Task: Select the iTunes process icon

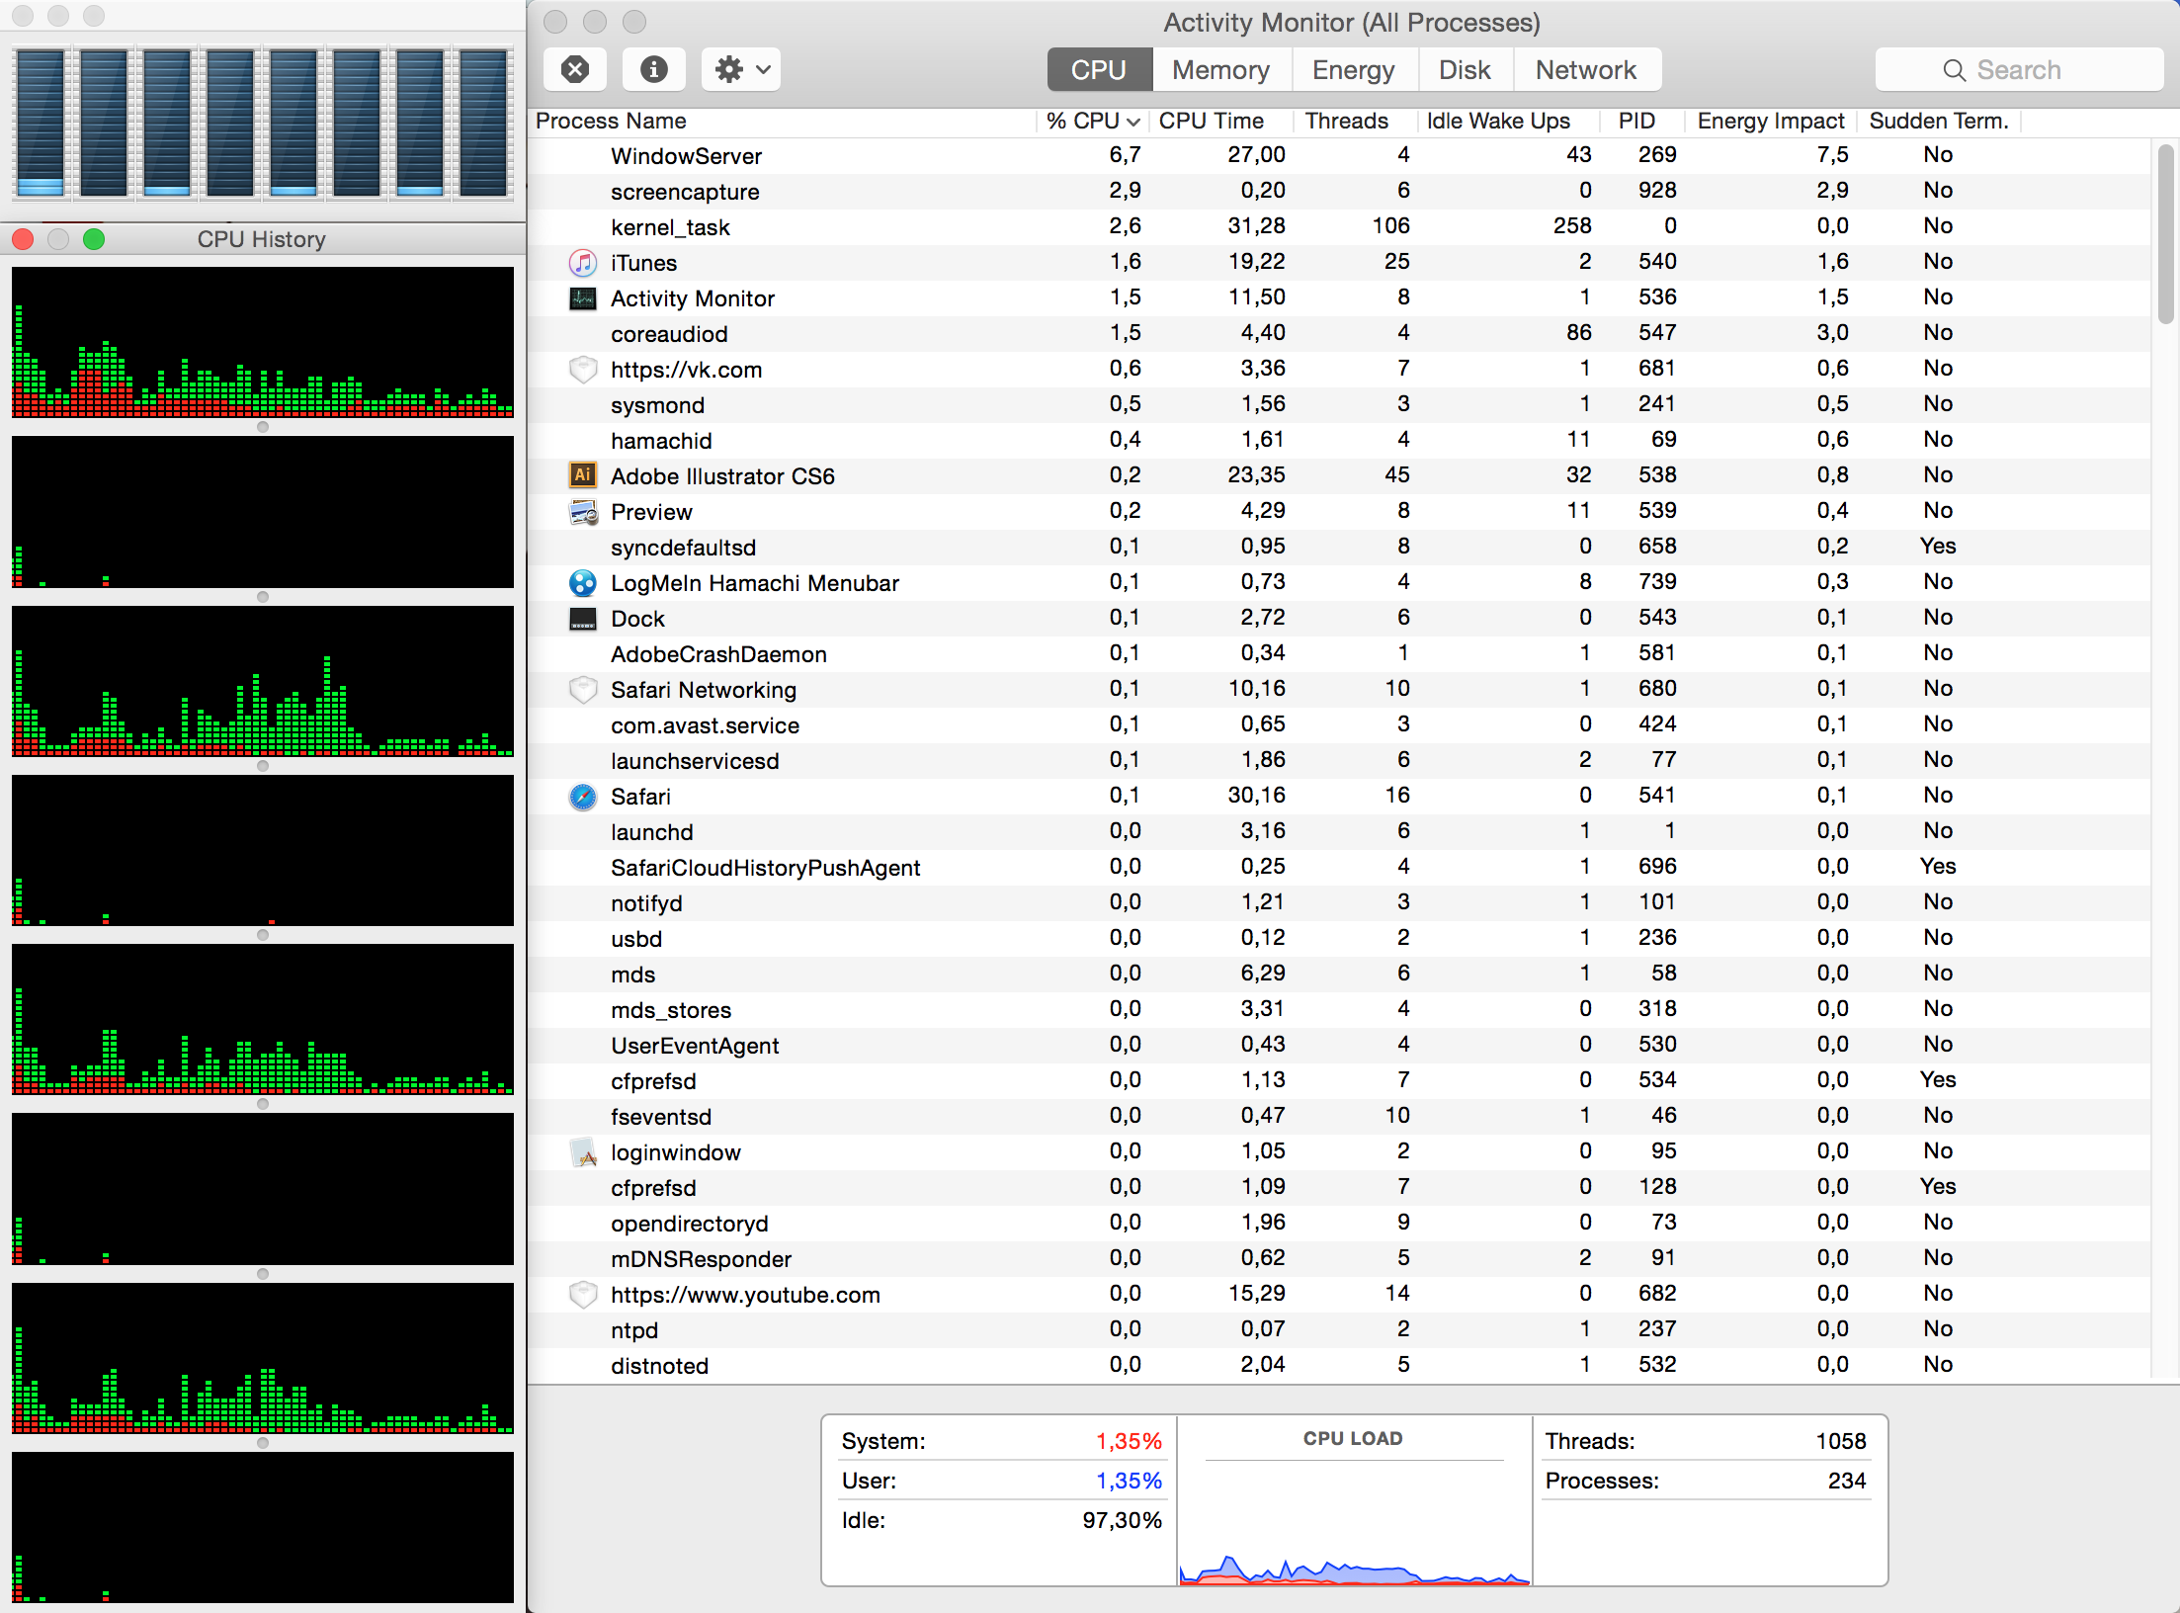Action: pos(583,263)
